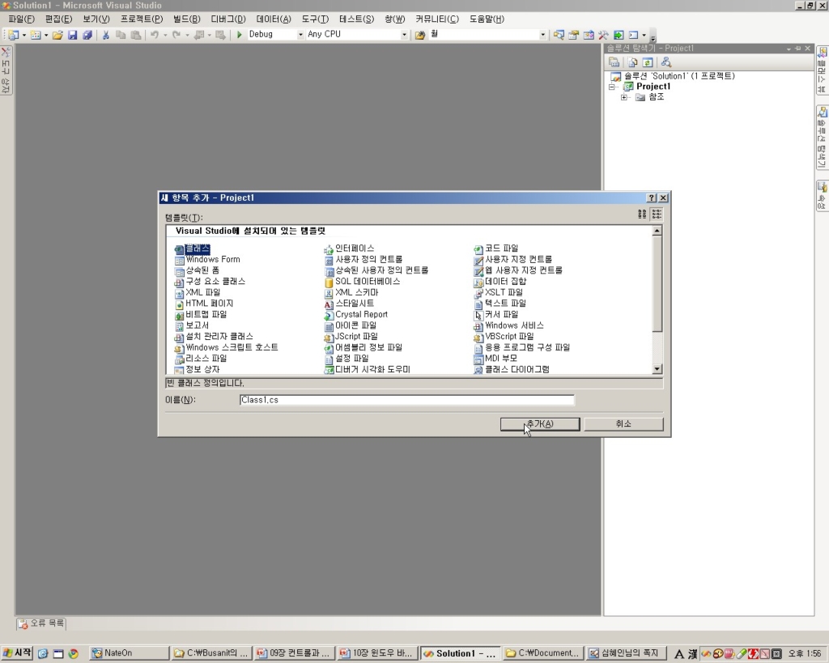
Task: Click the Show All Files icon in Solution Explorer
Action: (x=632, y=62)
